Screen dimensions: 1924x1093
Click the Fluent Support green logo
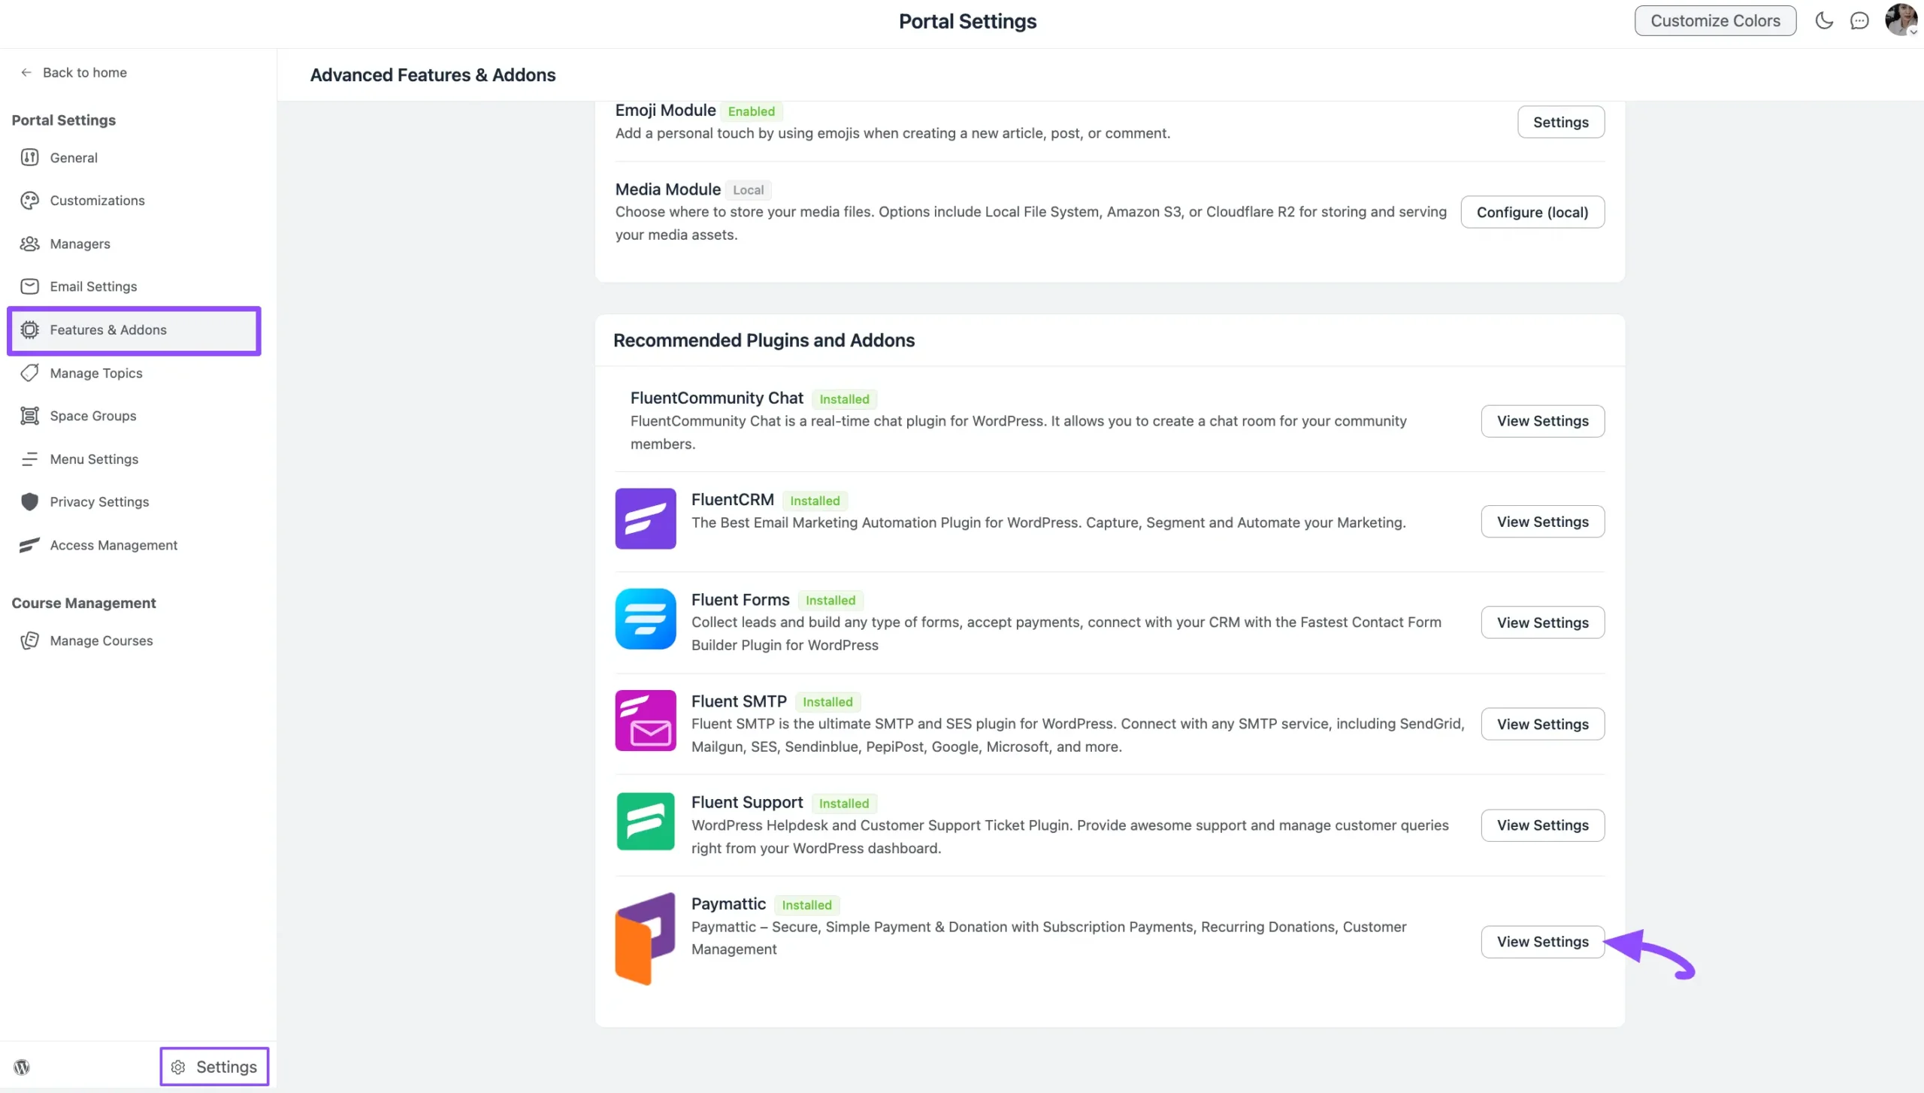click(x=646, y=822)
